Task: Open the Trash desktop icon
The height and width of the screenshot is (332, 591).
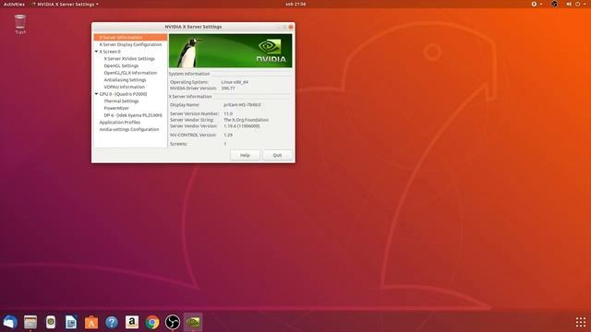Action: tap(20, 24)
